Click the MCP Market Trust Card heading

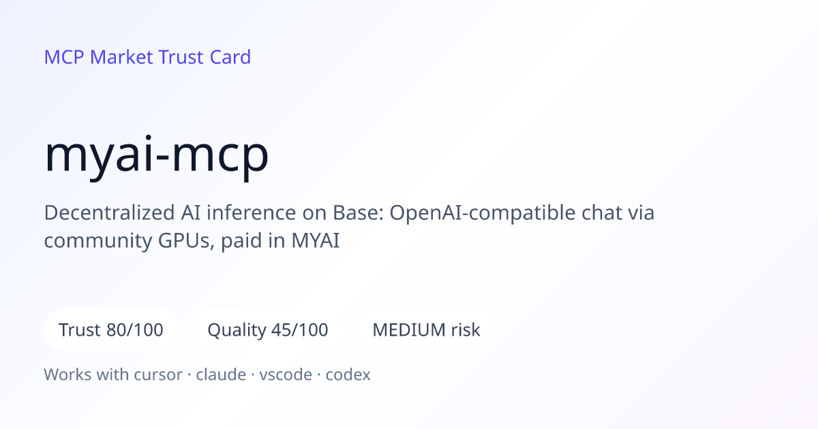point(147,57)
